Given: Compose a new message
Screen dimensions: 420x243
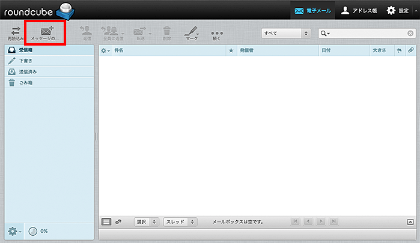Looking at the screenshot, I should [x=44, y=31].
